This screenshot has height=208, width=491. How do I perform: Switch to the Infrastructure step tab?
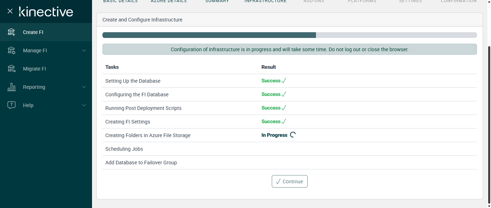click(x=265, y=1)
